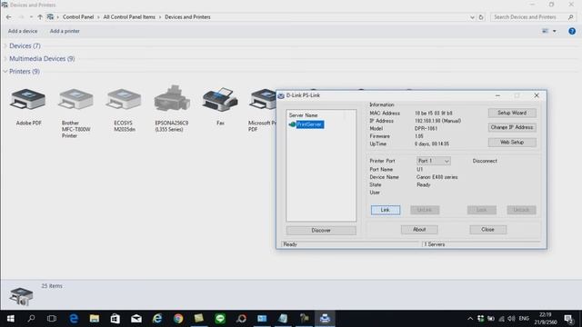Click the model value DPR-1061

pyautogui.click(x=426, y=129)
